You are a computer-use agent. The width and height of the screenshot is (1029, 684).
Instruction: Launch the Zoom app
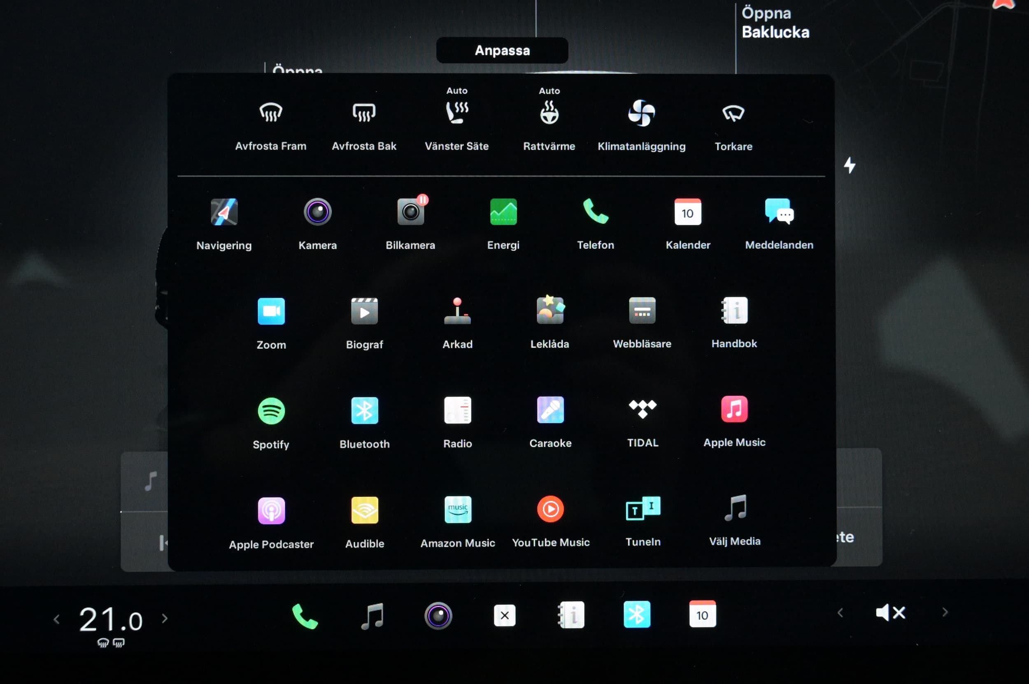point(271,311)
